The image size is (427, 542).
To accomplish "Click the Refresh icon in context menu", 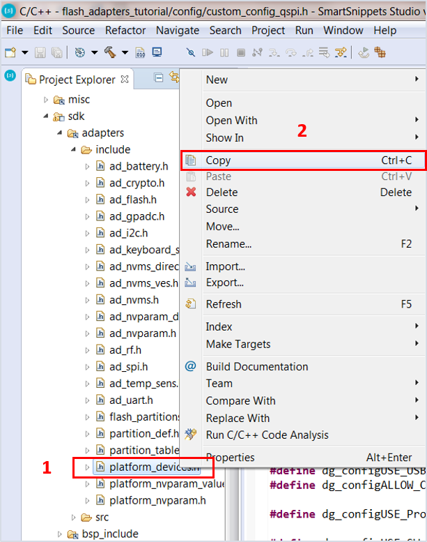I will point(191,304).
